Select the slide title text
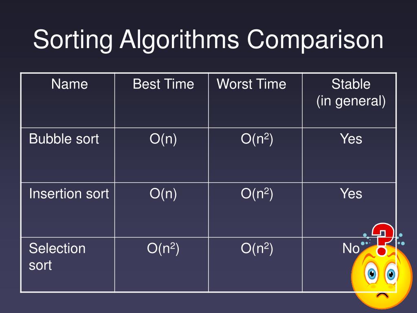This screenshot has height=313, width=417. click(x=208, y=40)
